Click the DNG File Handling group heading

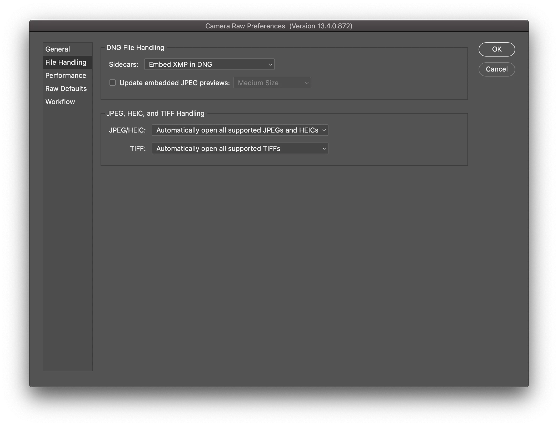(135, 48)
